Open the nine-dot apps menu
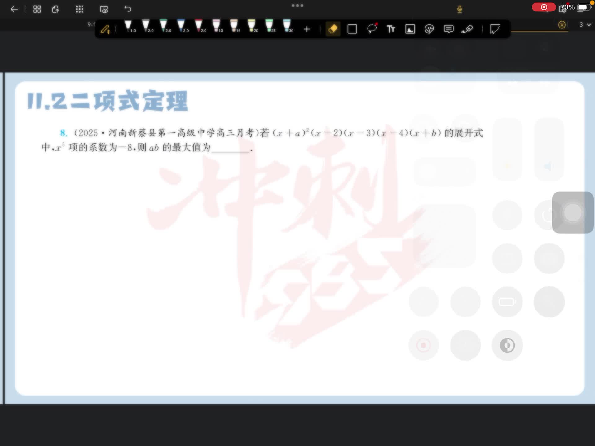This screenshot has width=595, height=446. coord(80,9)
